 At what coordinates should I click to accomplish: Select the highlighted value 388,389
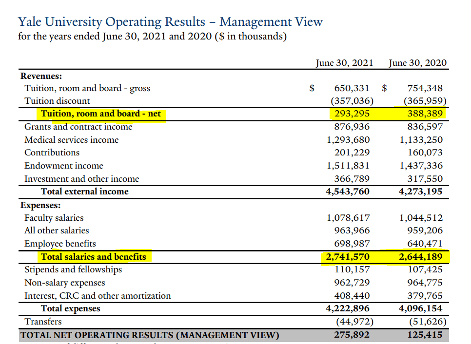425,114
